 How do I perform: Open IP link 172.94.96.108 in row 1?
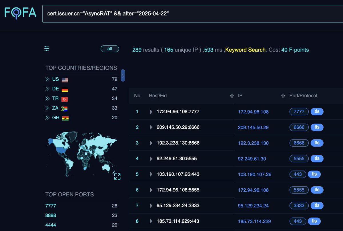click(x=253, y=112)
